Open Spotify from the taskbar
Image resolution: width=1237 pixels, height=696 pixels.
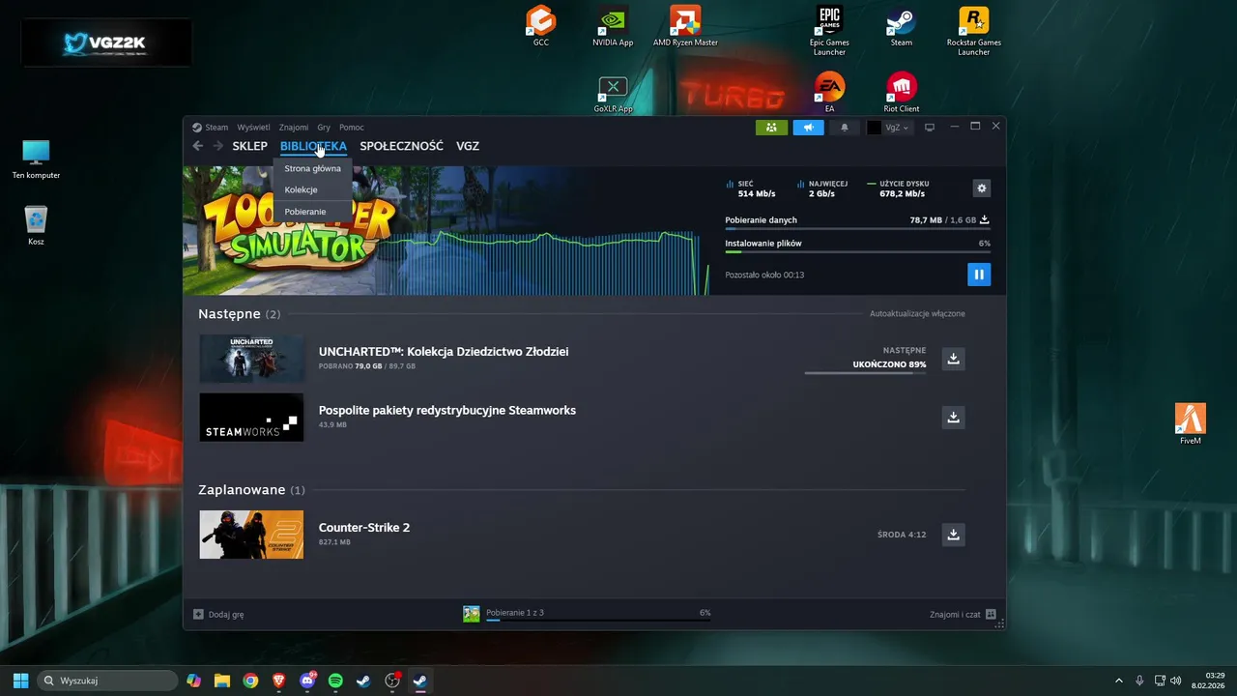pyautogui.click(x=335, y=681)
